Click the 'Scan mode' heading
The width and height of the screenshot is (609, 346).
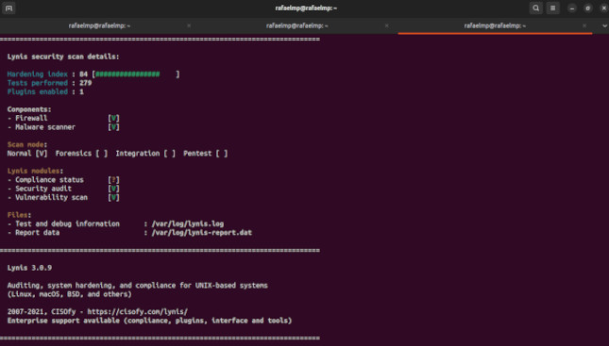25,144
